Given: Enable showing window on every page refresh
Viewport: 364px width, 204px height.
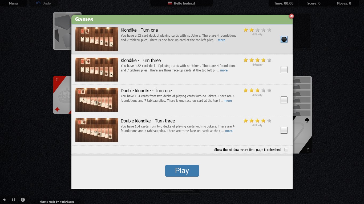Looking at the screenshot, I should [x=286, y=150].
